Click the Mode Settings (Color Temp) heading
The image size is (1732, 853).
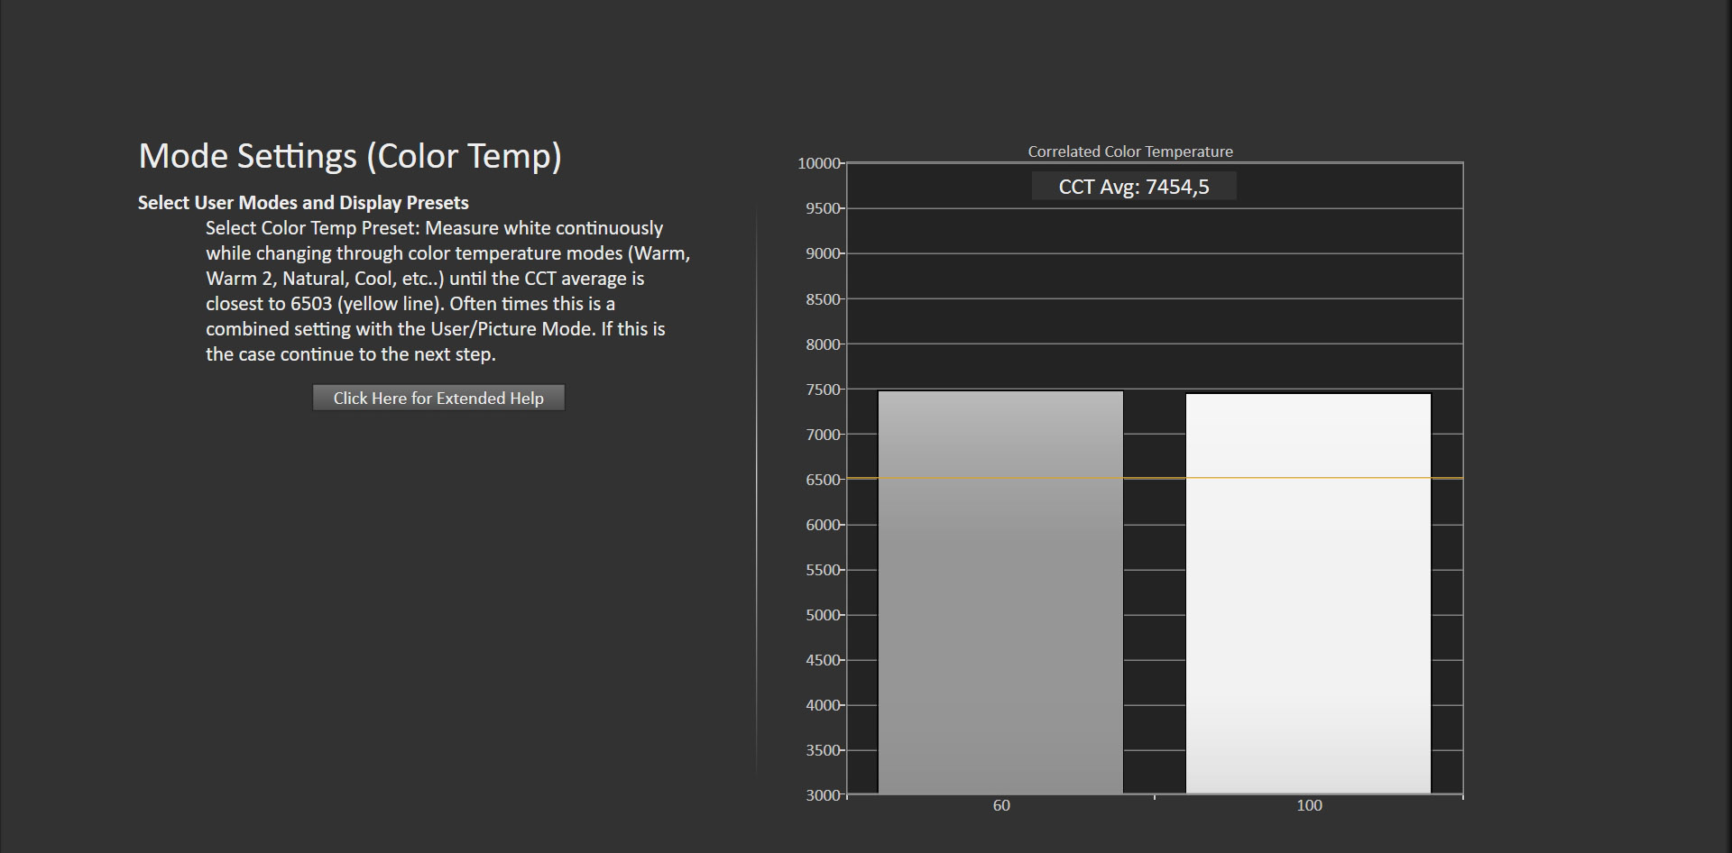[350, 156]
